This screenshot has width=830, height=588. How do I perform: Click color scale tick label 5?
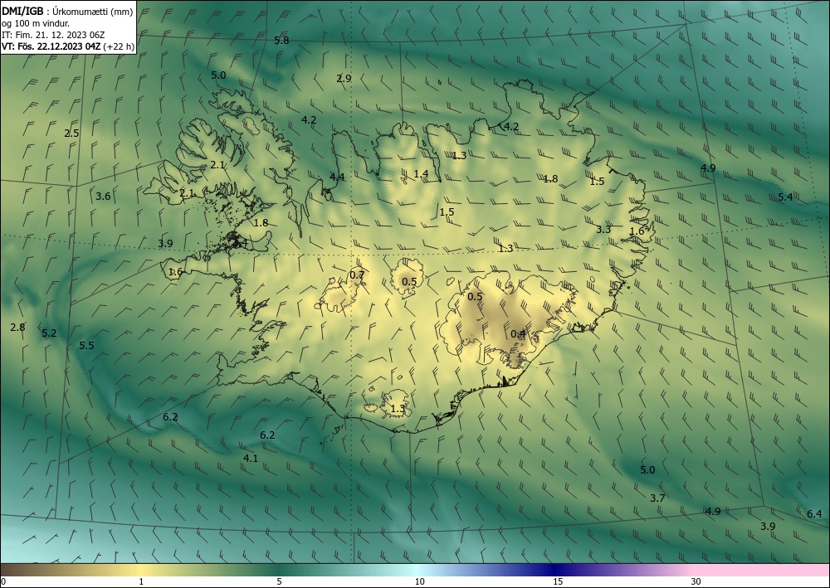(x=279, y=581)
